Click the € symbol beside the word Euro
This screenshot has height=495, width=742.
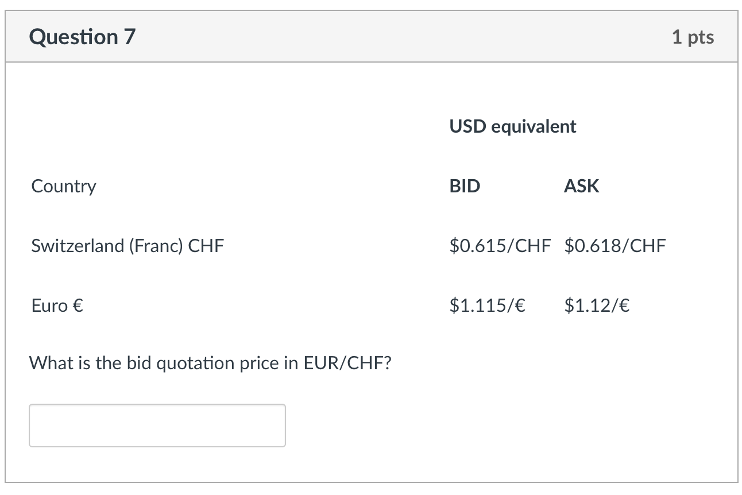click(78, 305)
